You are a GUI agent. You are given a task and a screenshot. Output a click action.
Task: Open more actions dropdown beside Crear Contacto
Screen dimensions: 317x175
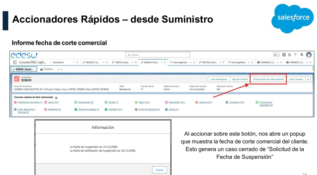[308, 79]
